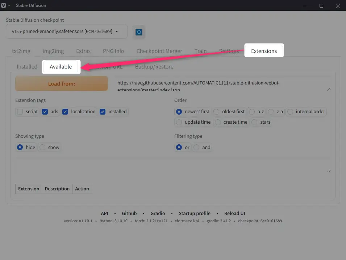Select update time order option

(179, 122)
